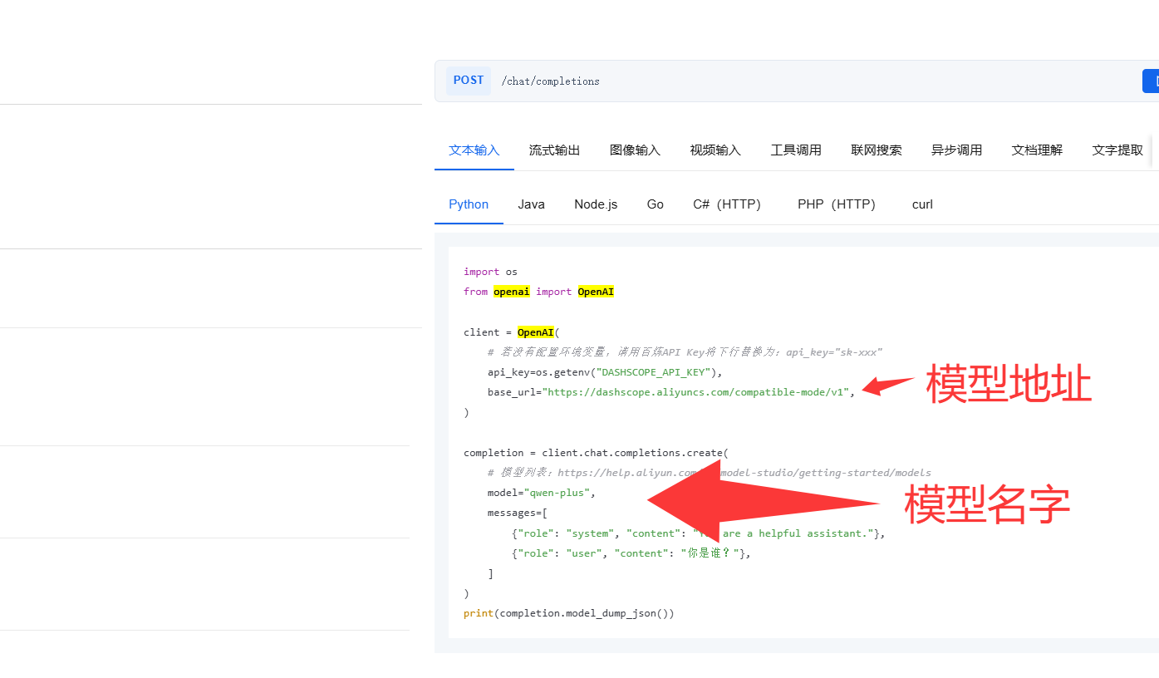
Task: Click the base_url dashscope.aliyuncs.com string
Action: (695, 392)
